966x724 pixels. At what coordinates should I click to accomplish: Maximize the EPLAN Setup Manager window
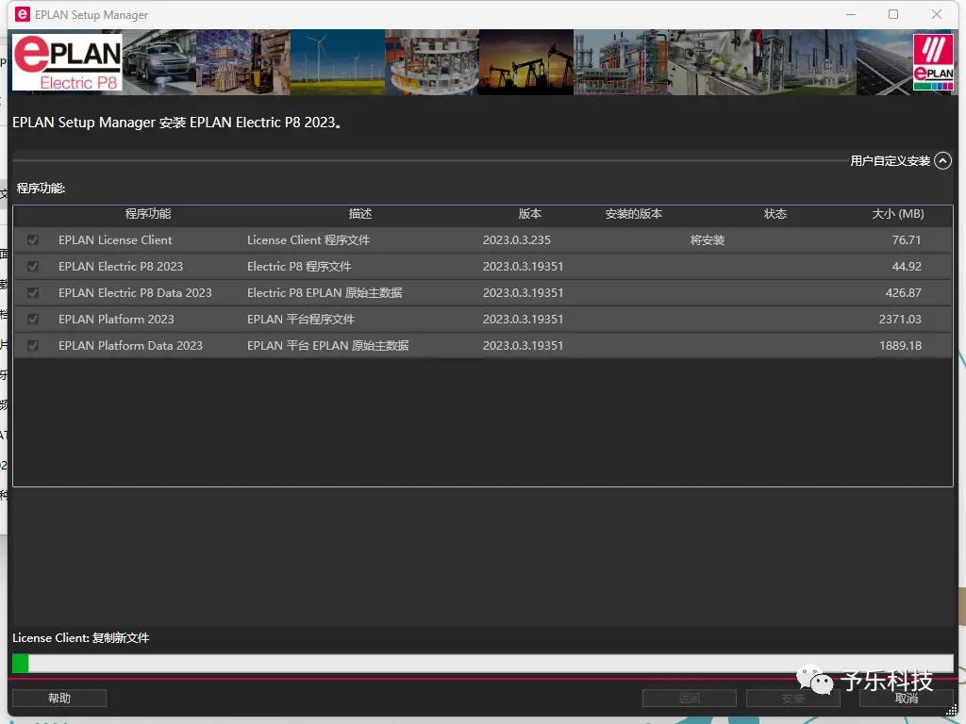click(x=893, y=14)
